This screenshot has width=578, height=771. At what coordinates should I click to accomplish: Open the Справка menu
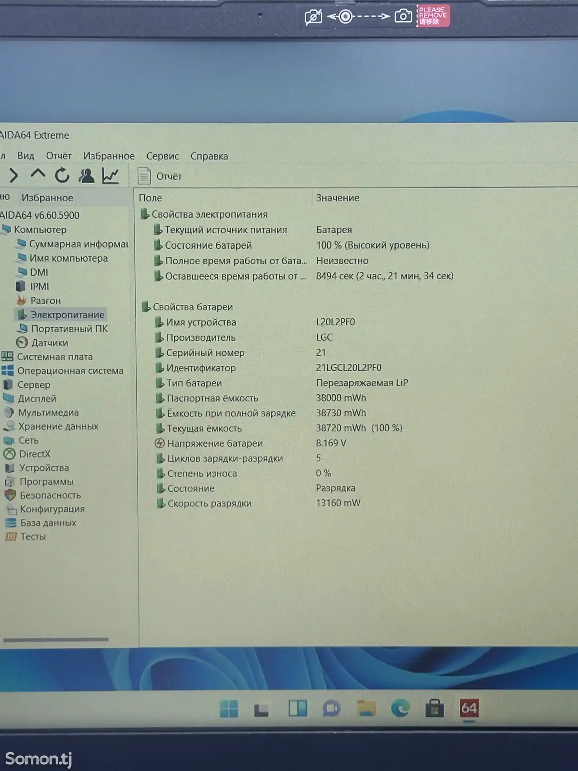pos(209,156)
